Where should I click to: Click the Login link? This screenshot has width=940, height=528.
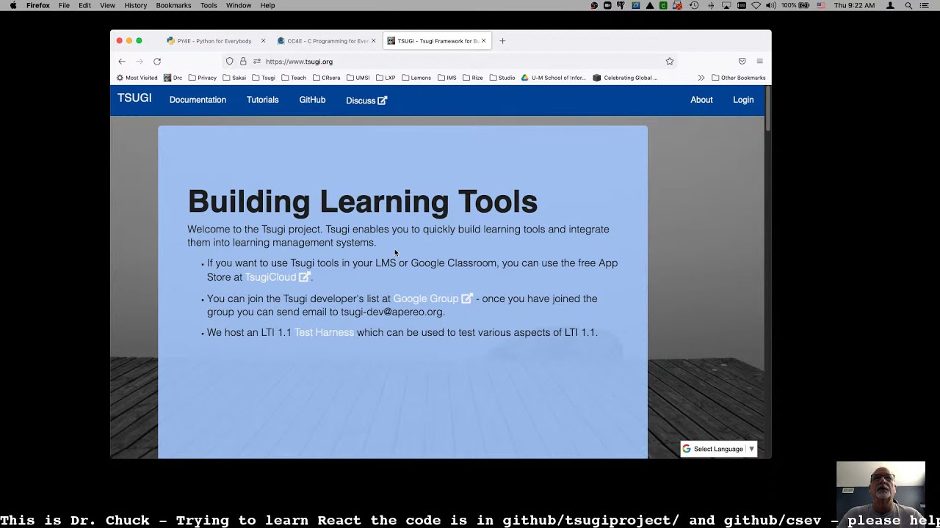pos(743,100)
